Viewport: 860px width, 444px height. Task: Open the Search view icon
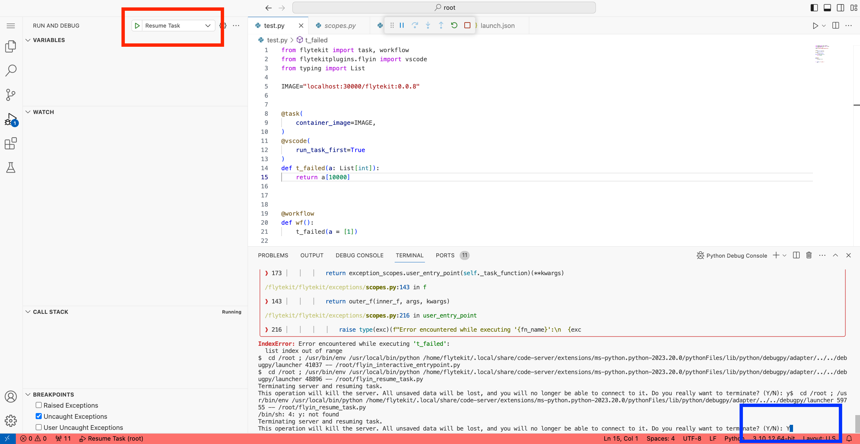pyautogui.click(x=11, y=71)
